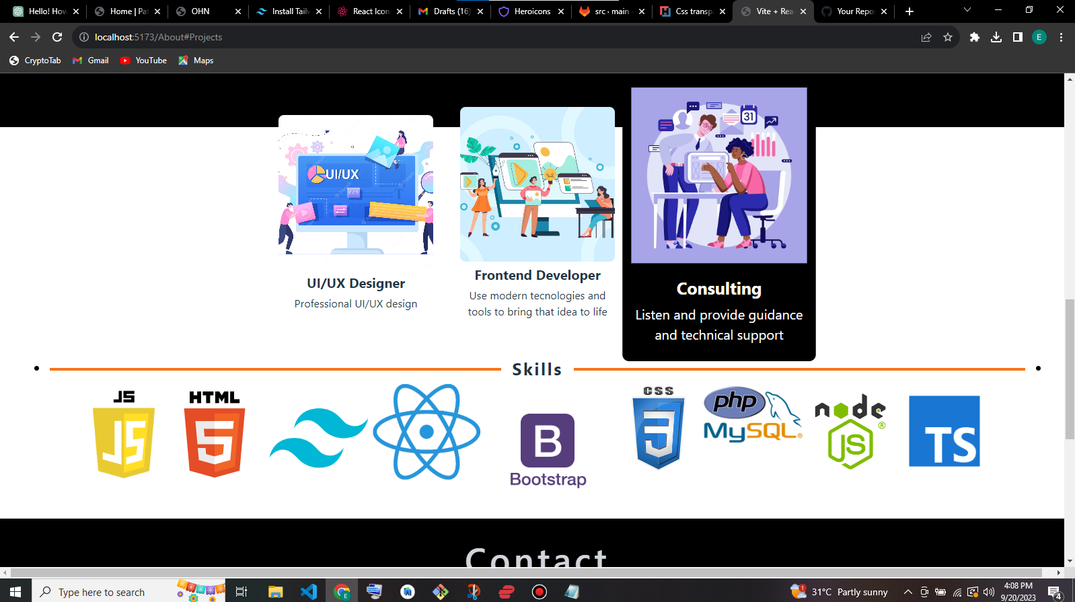Click the Frontend Developer heading
1075x602 pixels.
click(x=537, y=275)
